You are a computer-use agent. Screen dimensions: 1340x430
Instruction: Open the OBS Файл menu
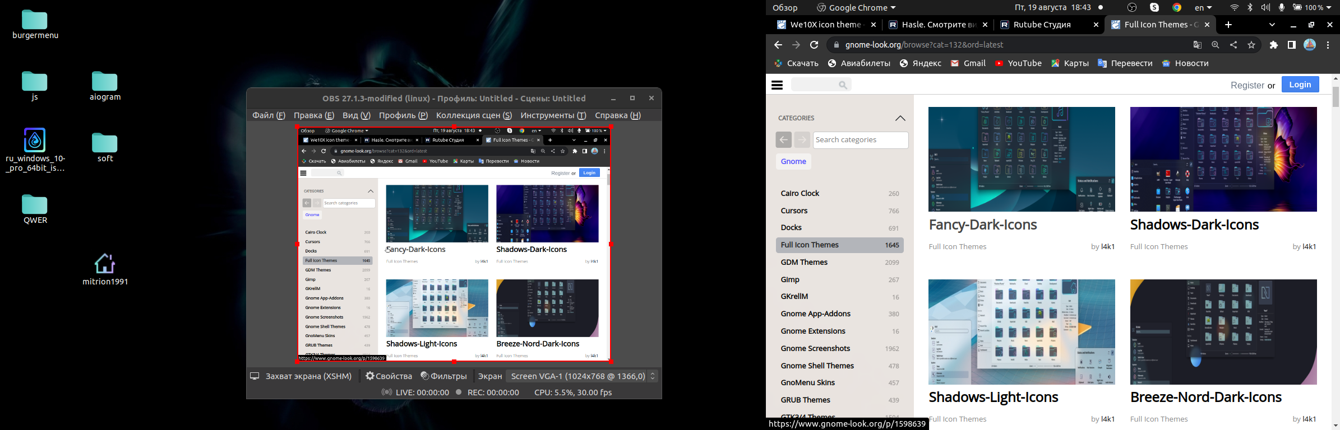pos(269,115)
